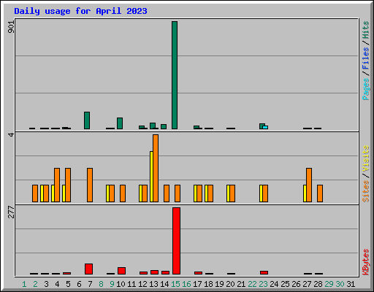This screenshot has height=292, width=374.
Task: Click the cyan Pages bar on day 23
Action: 265,127
